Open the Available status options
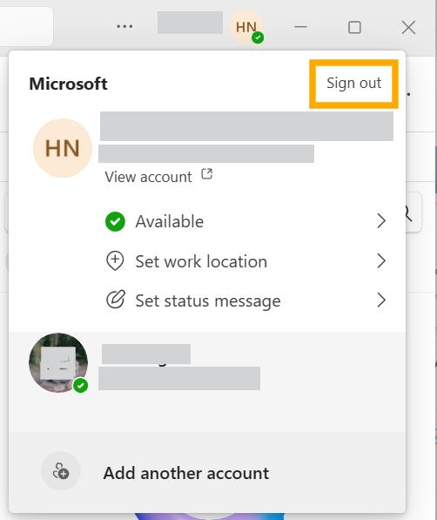Screen dimensions: 437x520 pyautogui.click(x=245, y=221)
